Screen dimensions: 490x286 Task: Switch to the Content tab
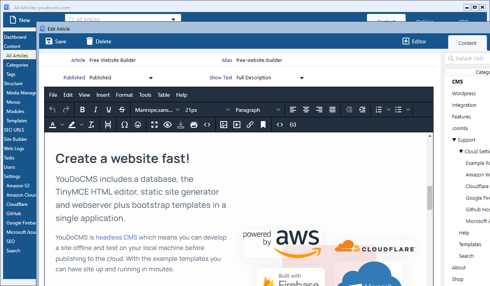tap(467, 43)
